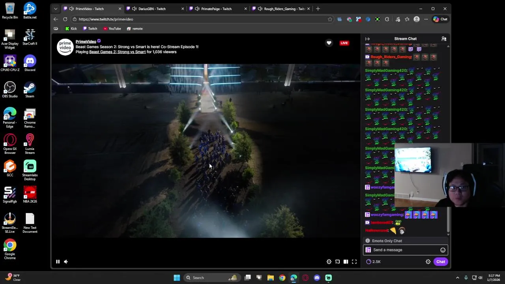Follow PrimeVideo with the heart icon
505x284 pixels.
coord(329,43)
